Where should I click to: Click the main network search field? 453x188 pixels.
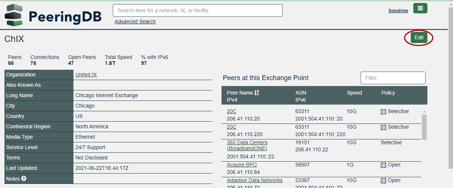click(197, 10)
